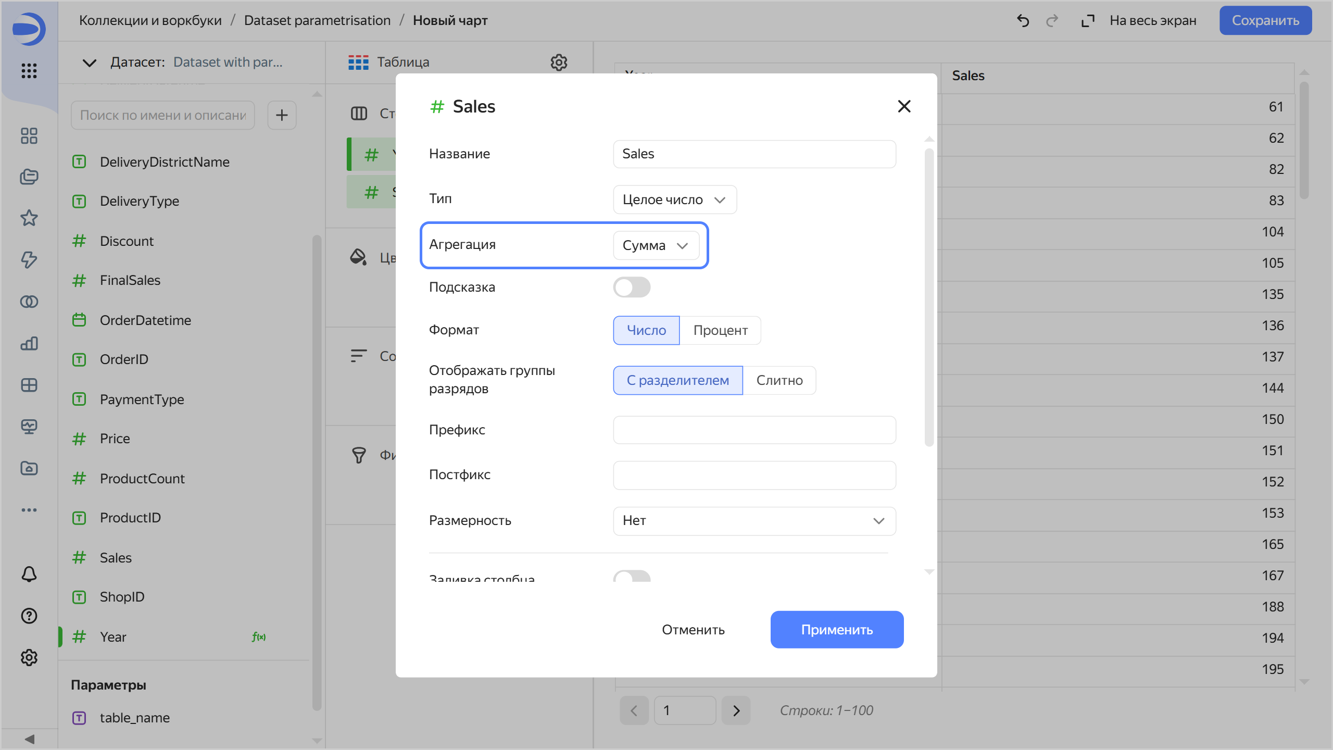Open the nine-dot services grid icon
The height and width of the screenshot is (750, 1333).
point(29,70)
